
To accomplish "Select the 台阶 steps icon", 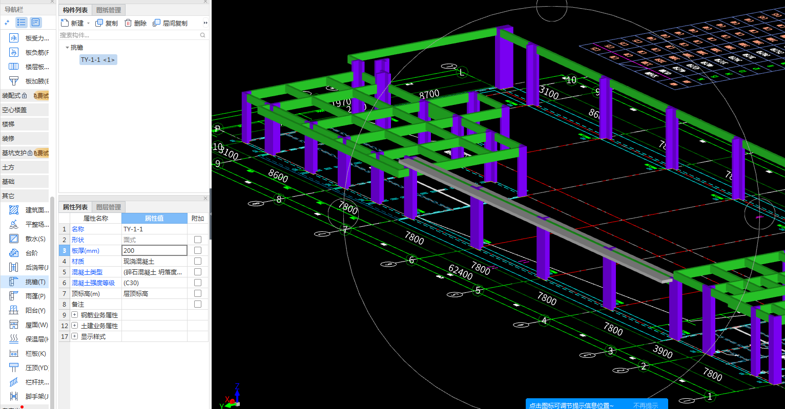I will 14,253.
